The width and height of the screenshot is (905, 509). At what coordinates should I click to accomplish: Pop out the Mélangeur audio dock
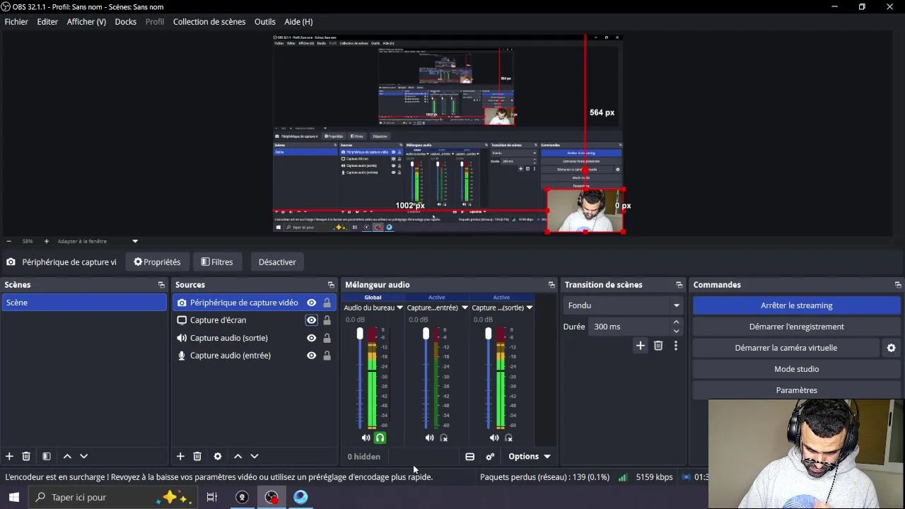[x=551, y=285]
